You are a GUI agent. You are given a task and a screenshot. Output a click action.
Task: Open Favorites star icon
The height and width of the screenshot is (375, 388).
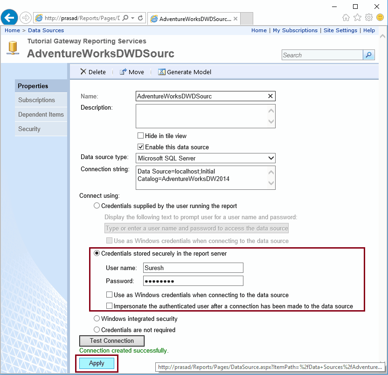pos(357,18)
